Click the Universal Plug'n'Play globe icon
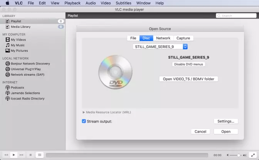This screenshot has width=259, height=160. [x=8, y=69]
